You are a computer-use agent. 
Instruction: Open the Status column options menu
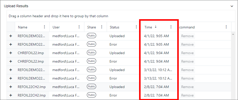[136, 27]
